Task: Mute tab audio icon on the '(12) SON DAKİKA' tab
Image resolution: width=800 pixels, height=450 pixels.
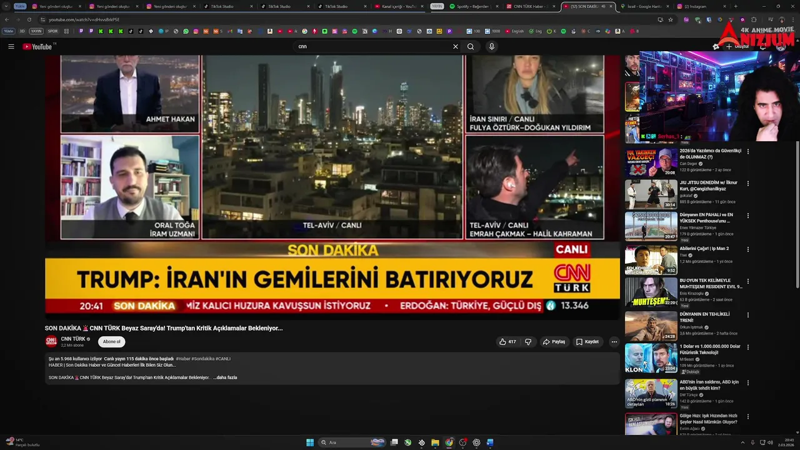Action: (x=602, y=6)
